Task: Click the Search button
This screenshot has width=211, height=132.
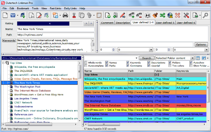Action: (x=147, y=58)
